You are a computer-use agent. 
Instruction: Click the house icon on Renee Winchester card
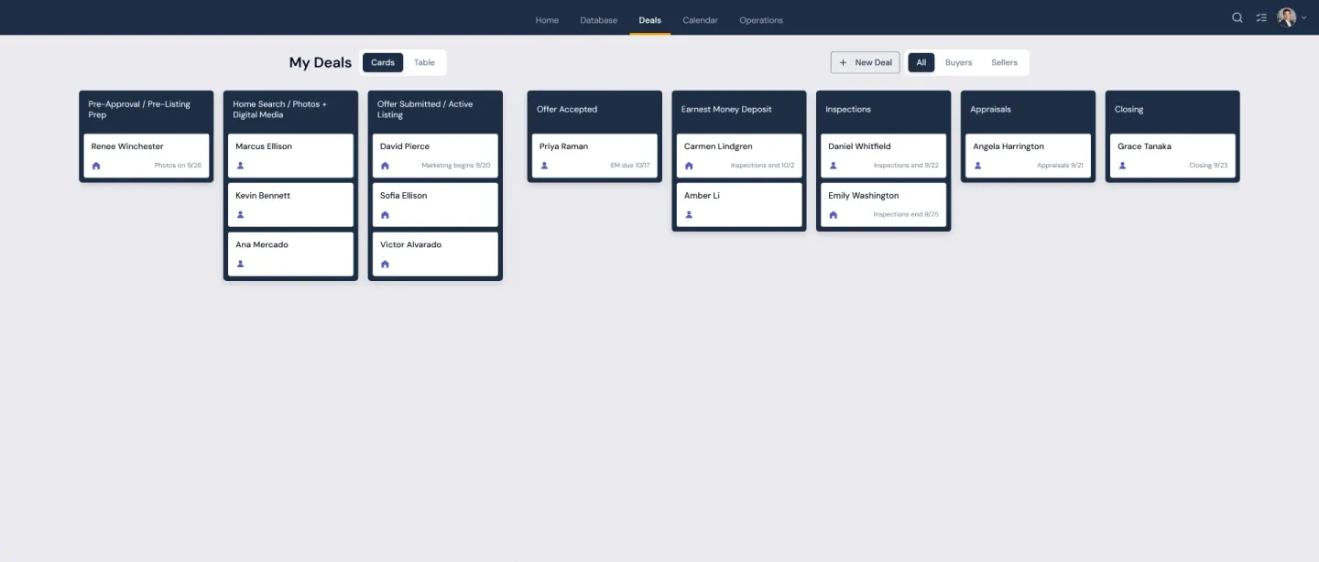coord(96,166)
